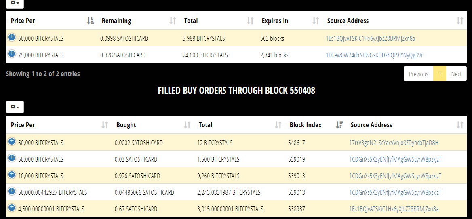Click the Next pagination button
Viewport: 472px width, 219px height.
click(x=456, y=74)
